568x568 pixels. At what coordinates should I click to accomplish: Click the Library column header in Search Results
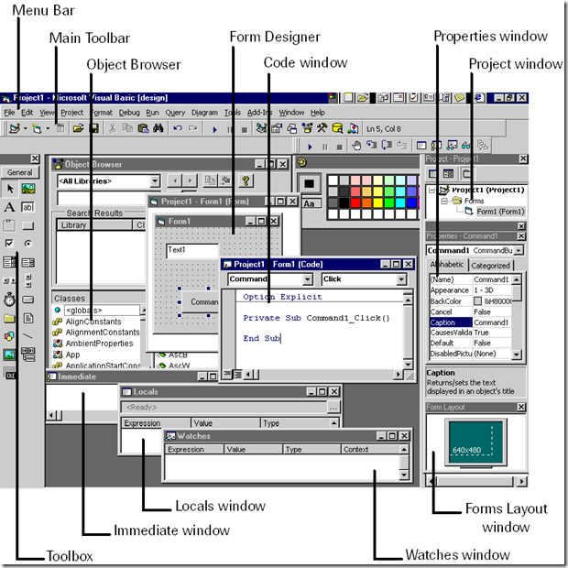click(x=94, y=225)
